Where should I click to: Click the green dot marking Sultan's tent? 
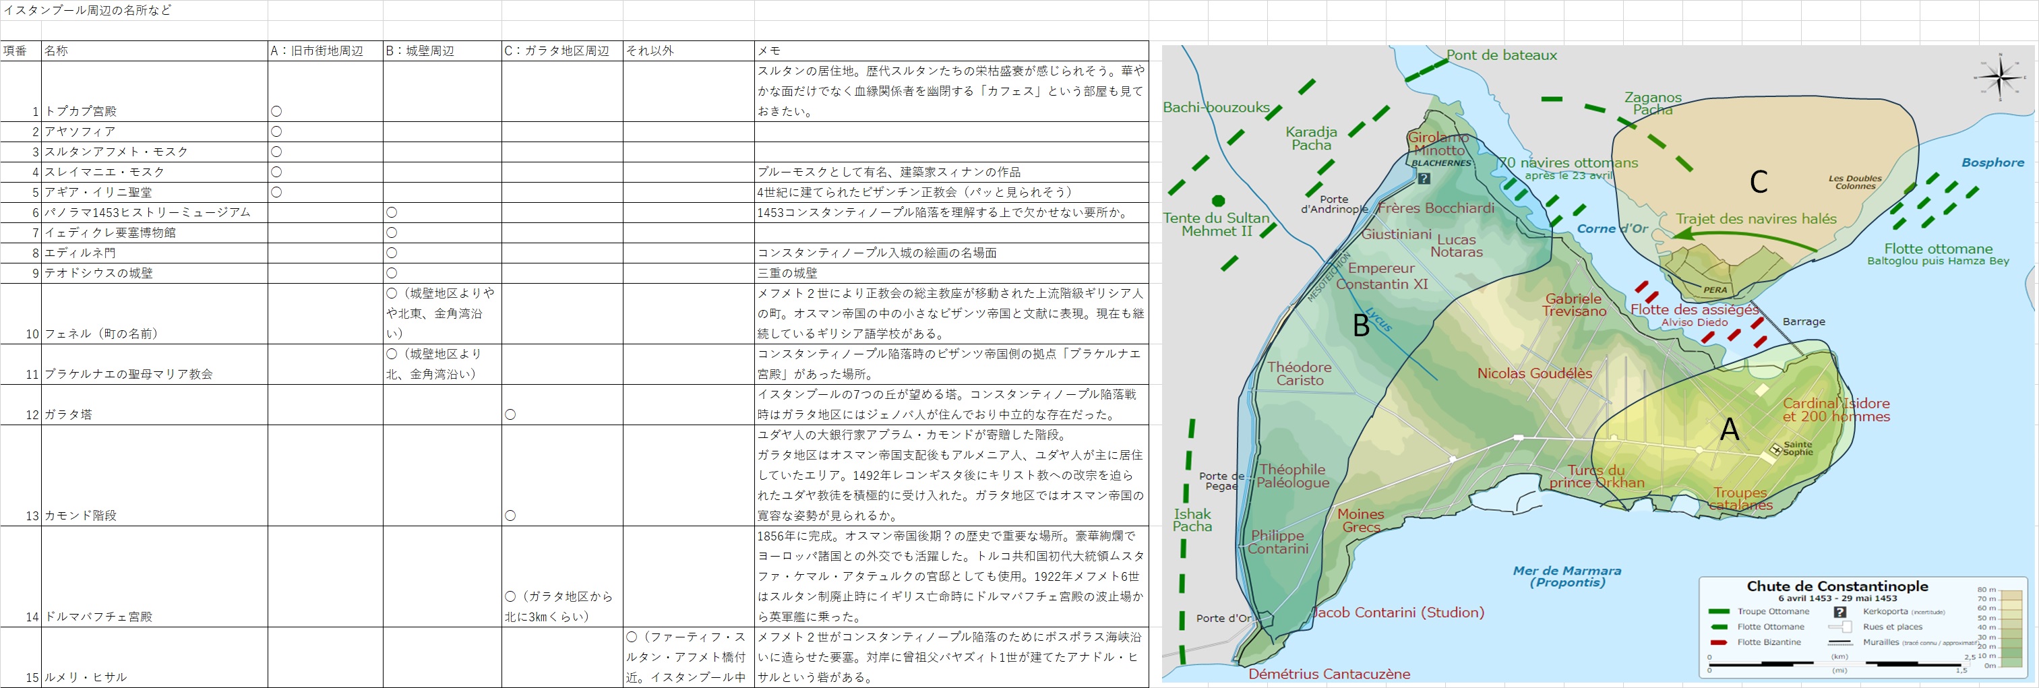click(1218, 201)
